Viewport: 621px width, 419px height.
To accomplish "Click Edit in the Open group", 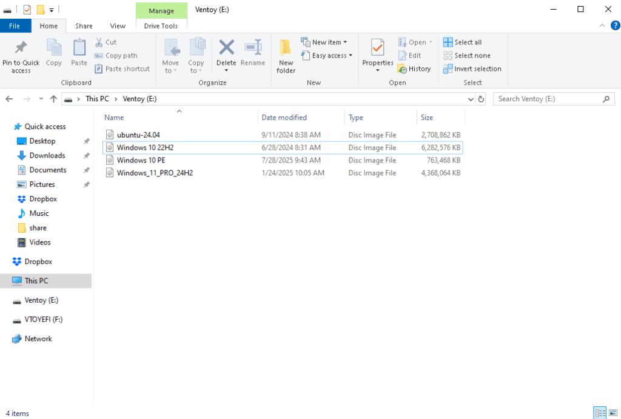I will click(x=410, y=55).
